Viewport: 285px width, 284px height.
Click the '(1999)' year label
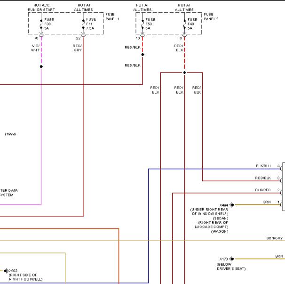click(10, 134)
